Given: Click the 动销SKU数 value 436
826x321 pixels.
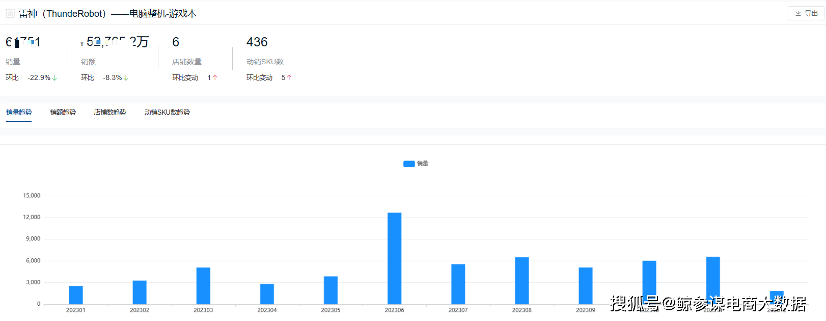Looking at the screenshot, I should 257,42.
